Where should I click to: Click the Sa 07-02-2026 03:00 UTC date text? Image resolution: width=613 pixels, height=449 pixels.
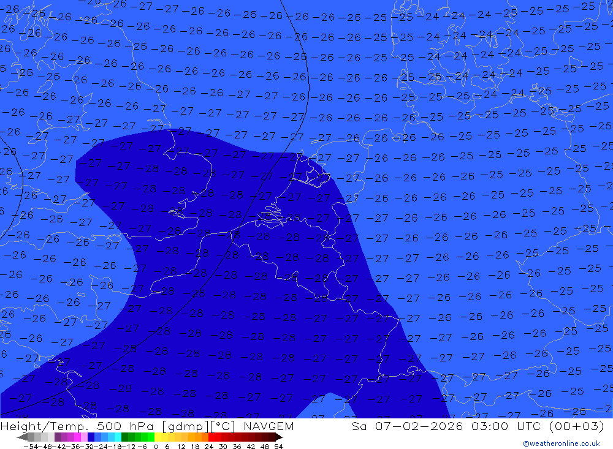coord(447,426)
